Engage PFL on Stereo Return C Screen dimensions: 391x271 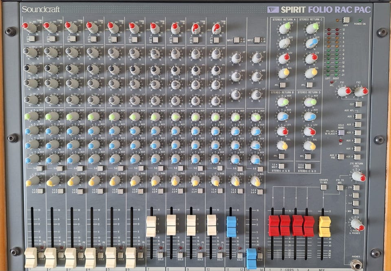(x=309, y=85)
